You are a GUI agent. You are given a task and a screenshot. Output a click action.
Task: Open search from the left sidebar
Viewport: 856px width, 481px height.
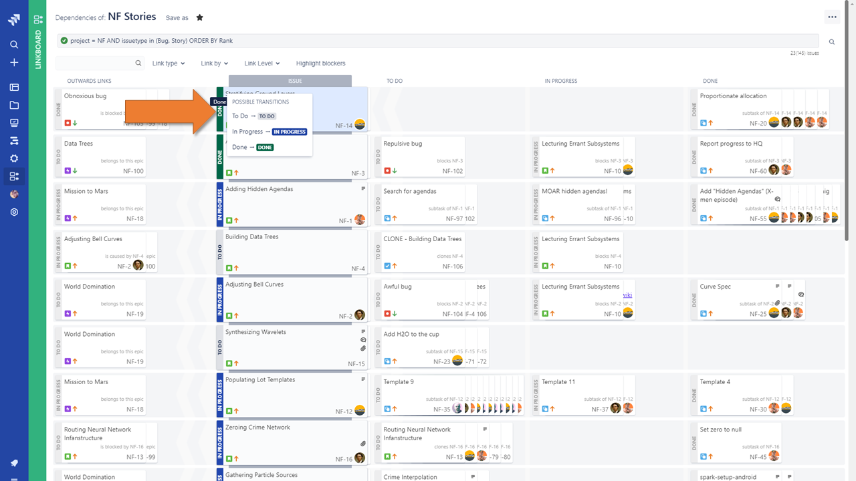point(14,45)
